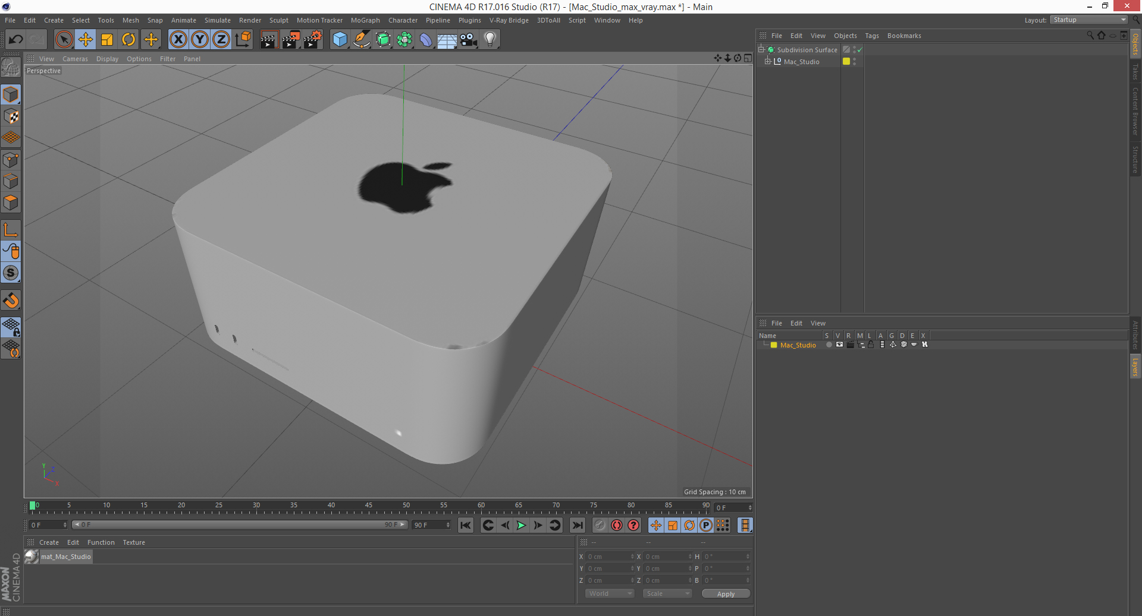The width and height of the screenshot is (1142, 616).
Task: Open Edit Render Settings
Action: (313, 40)
